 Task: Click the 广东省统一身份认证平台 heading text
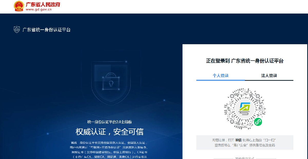tap(46, 30)
